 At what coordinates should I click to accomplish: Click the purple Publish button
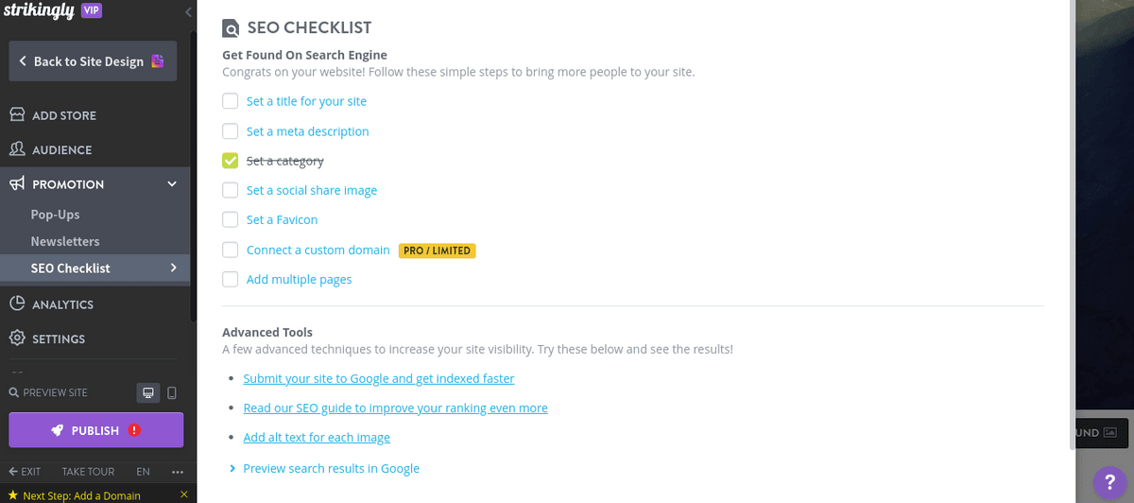(95, 430)
